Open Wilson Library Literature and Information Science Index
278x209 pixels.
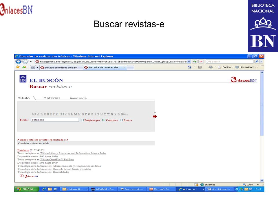pos(73,153)
